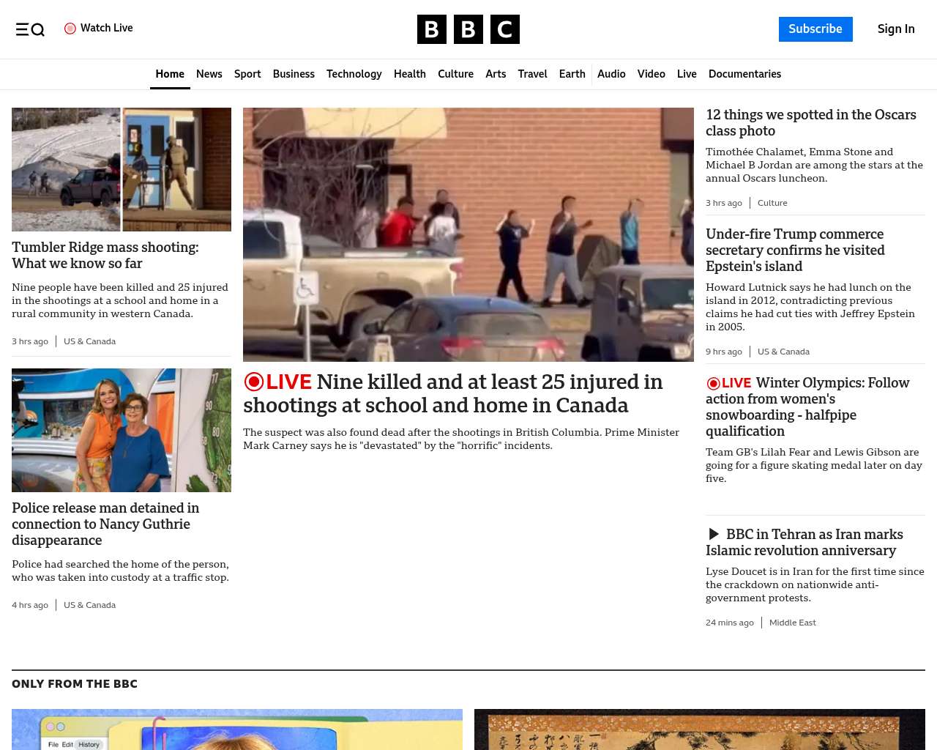Click US & Canada tag under Tumbler Ridge story
Screen dimensions: 937x750
click(x=89, y=341)
